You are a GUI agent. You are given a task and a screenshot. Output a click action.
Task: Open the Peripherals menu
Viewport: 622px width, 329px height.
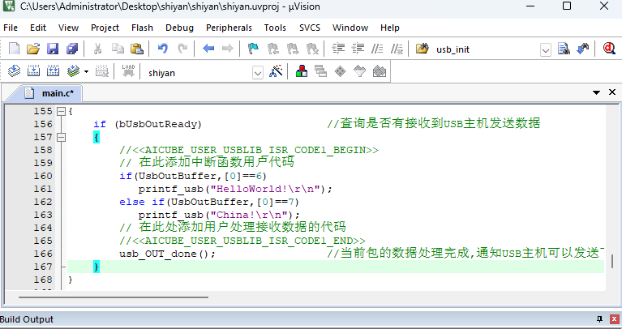[x=229, y=28]
